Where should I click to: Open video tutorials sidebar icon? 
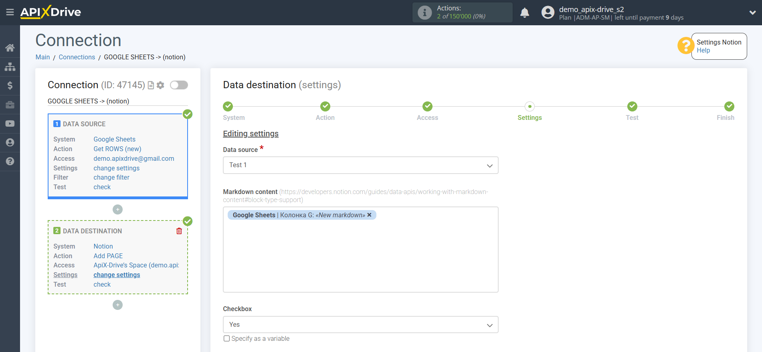(10, 123)
